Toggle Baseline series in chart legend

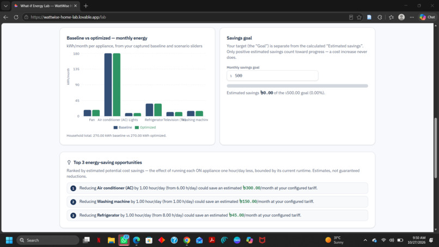pos(123,127)
